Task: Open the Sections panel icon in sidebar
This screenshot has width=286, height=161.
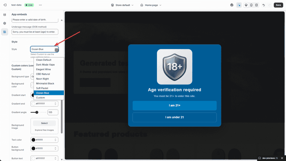Action: [x=4, y=15]
